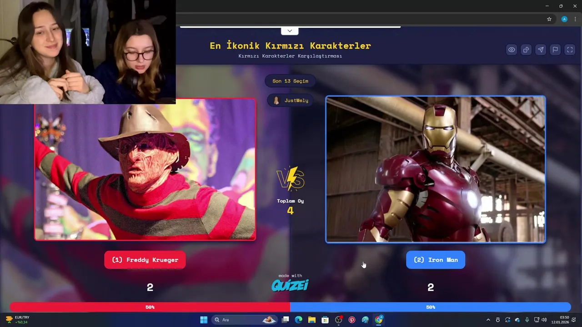Open Pinterest from the taskbar
The height and width of the screenshot is (327, 582).
pos(352,320)
